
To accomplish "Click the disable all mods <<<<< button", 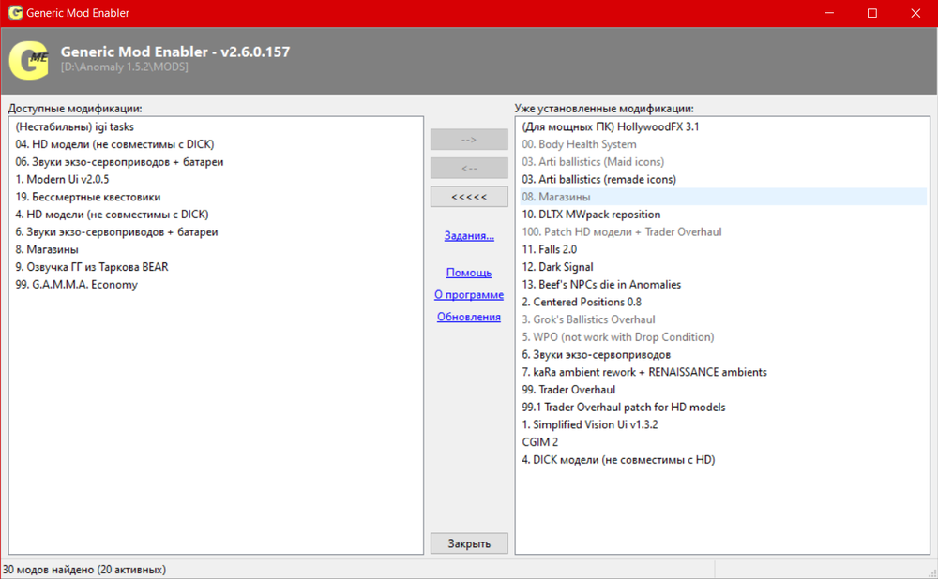I will pyautogui.click(x=469, y=197).
